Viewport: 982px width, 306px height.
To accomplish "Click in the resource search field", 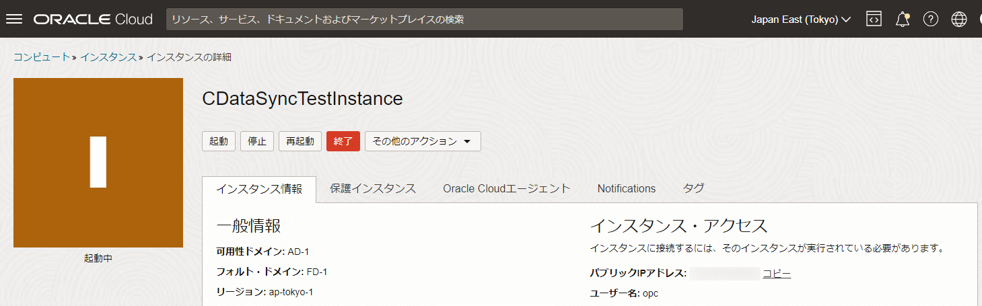I will 425,20.
